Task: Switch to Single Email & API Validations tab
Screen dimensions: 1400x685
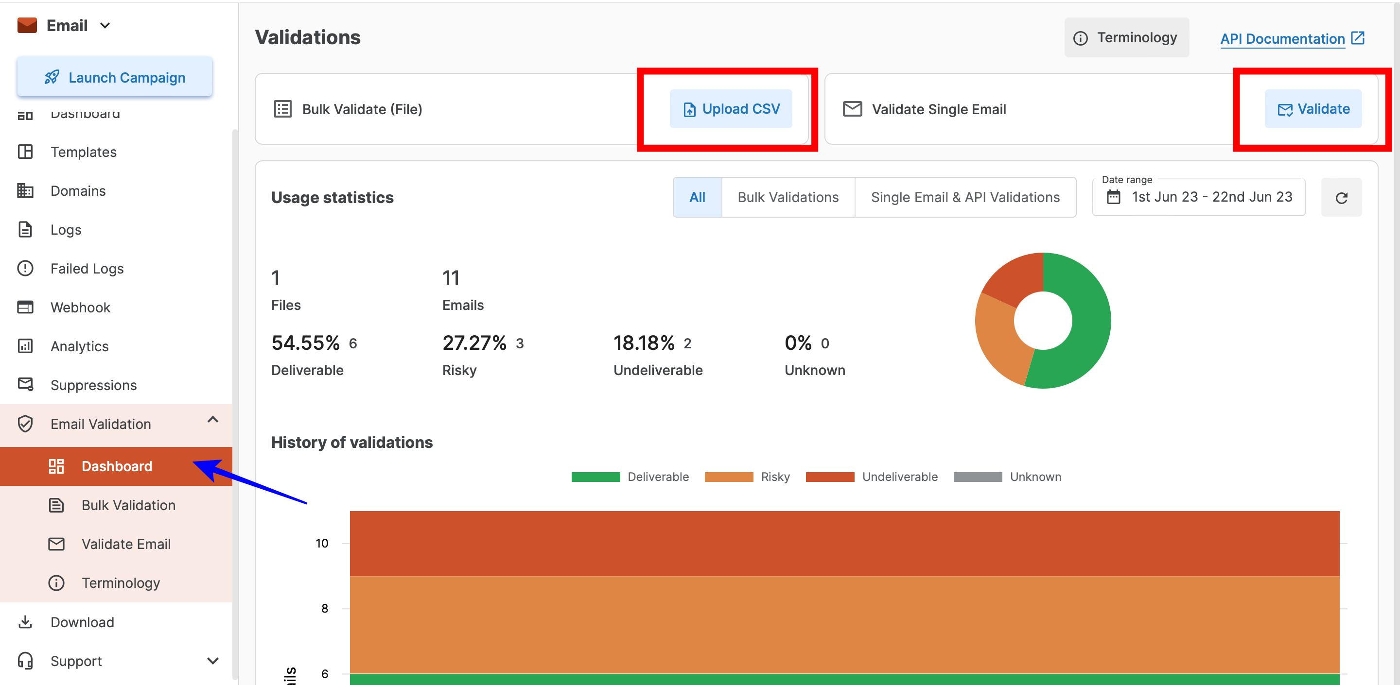Action: coord(965,197)
